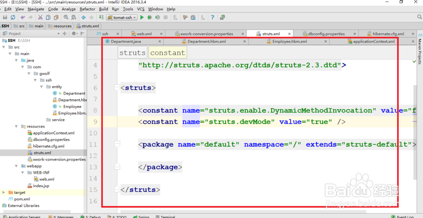Collapse the entity package arrow

(42, 87)
